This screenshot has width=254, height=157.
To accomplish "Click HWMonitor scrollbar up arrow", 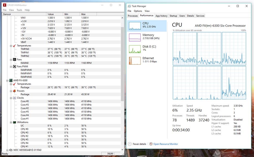I will 122,18.
